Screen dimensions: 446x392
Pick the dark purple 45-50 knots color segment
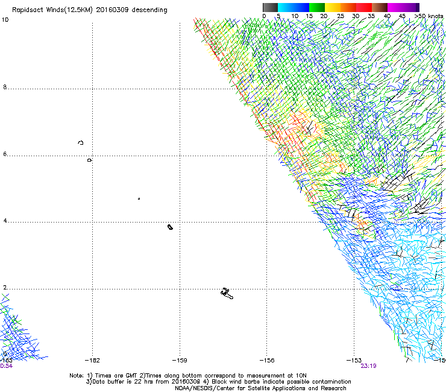(411, 7)
